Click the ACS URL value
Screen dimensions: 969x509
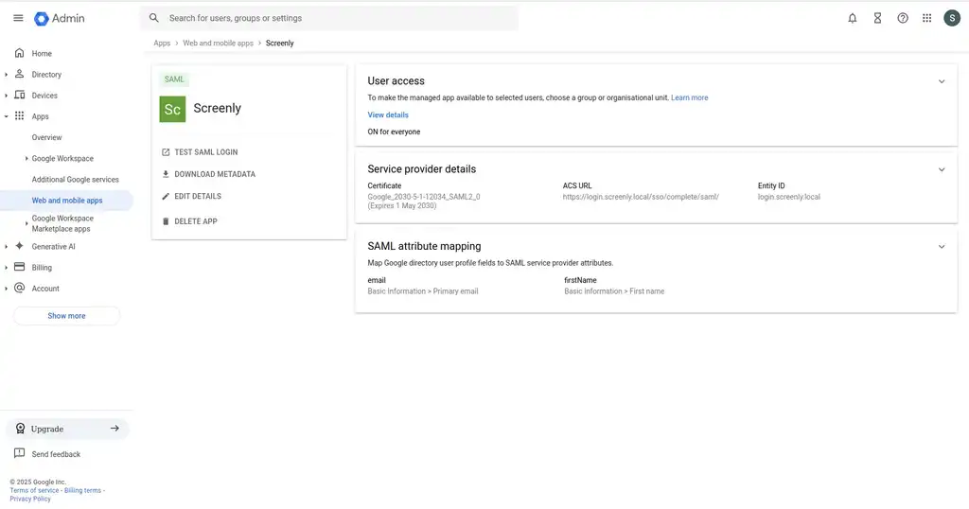[x=641, y=197]
